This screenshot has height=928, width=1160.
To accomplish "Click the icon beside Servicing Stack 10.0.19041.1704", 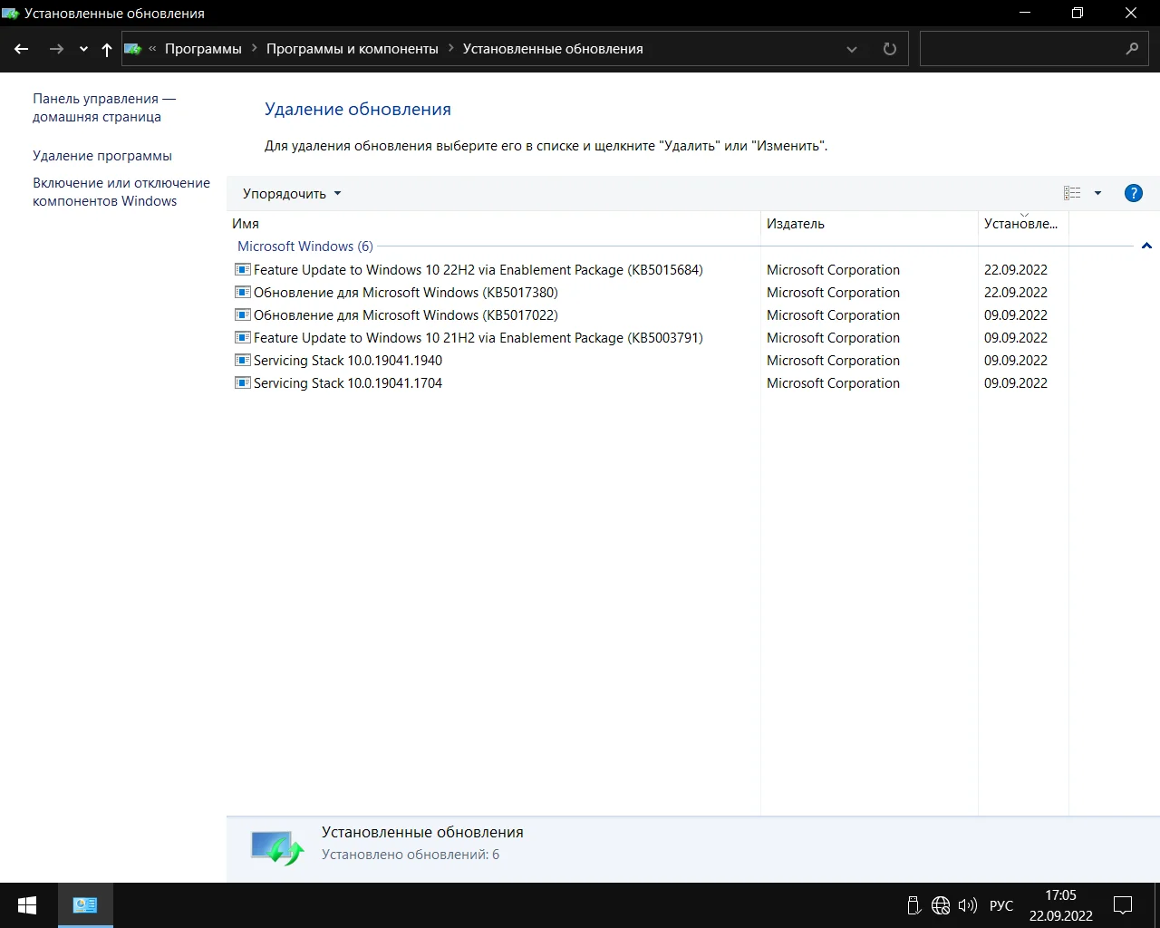I will pyautogui.click(x=242, y=382).
